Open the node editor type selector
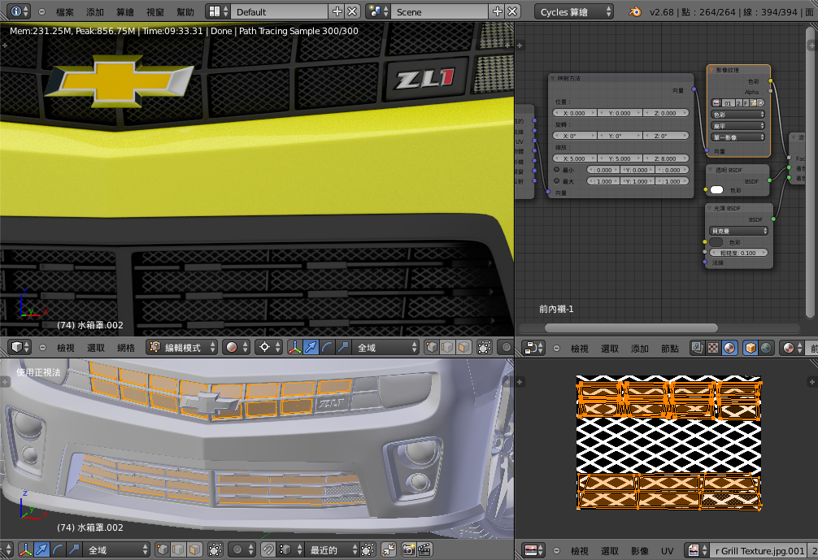The height and width of the screenshot is (560, 818). coord(533,349)
